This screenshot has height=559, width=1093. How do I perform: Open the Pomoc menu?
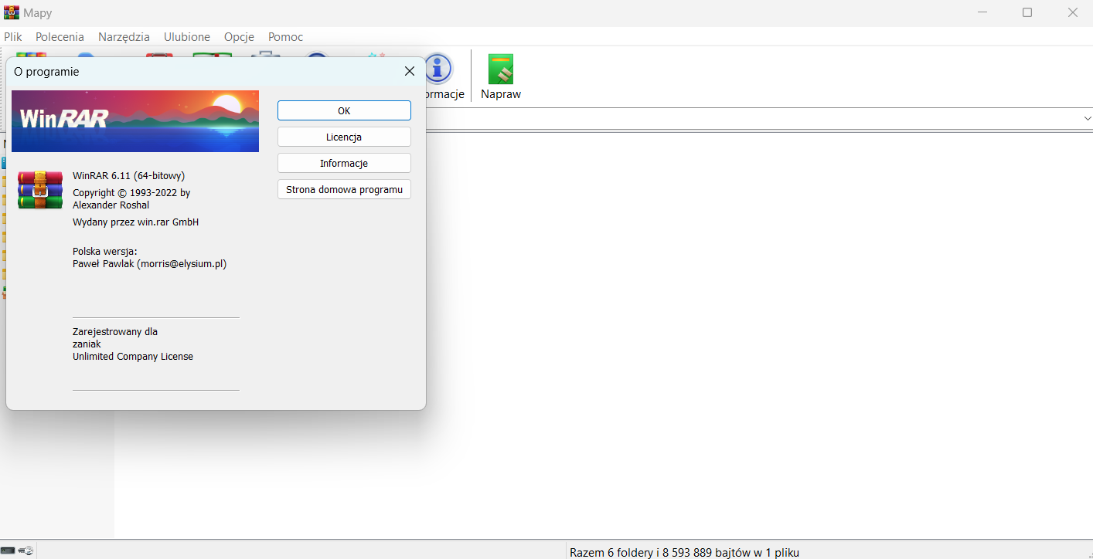tap(285, 37)
